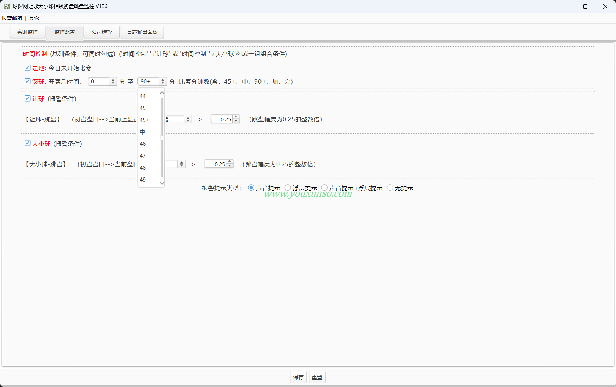Open the 其它 menu
616x387 pixels.
(34, 18)
